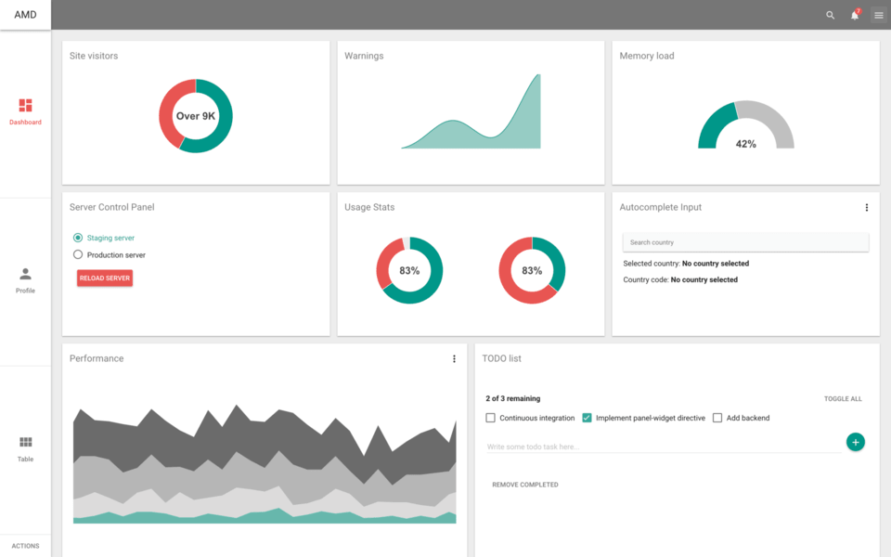Select the Production server radio button

click(78, 254)
